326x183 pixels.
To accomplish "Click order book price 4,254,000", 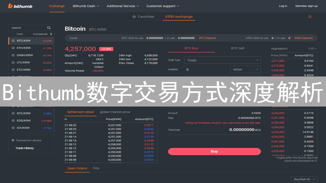I will click(278, 113).
